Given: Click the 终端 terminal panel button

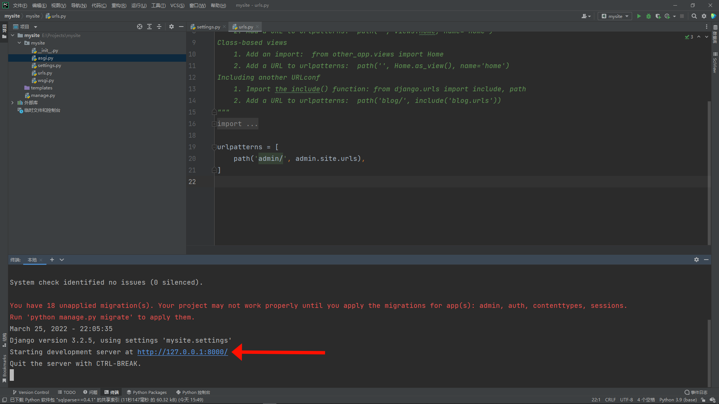Looking at the screenshot, I should click(115, 392).
